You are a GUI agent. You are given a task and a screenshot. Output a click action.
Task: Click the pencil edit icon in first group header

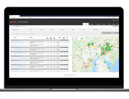13,40
